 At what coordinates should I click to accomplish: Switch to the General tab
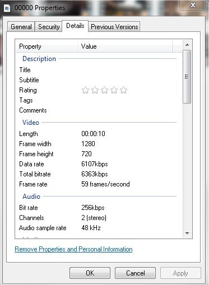coord(21,27)
